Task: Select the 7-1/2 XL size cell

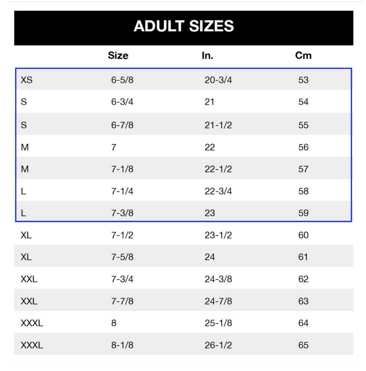Action: pos(122,235)
